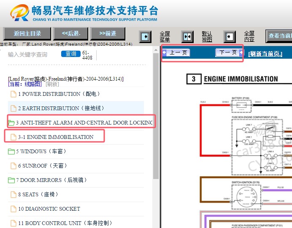Click the 返回主目录 button
Viewport: 292px width, 228px height.
click(x=27, y=33)
